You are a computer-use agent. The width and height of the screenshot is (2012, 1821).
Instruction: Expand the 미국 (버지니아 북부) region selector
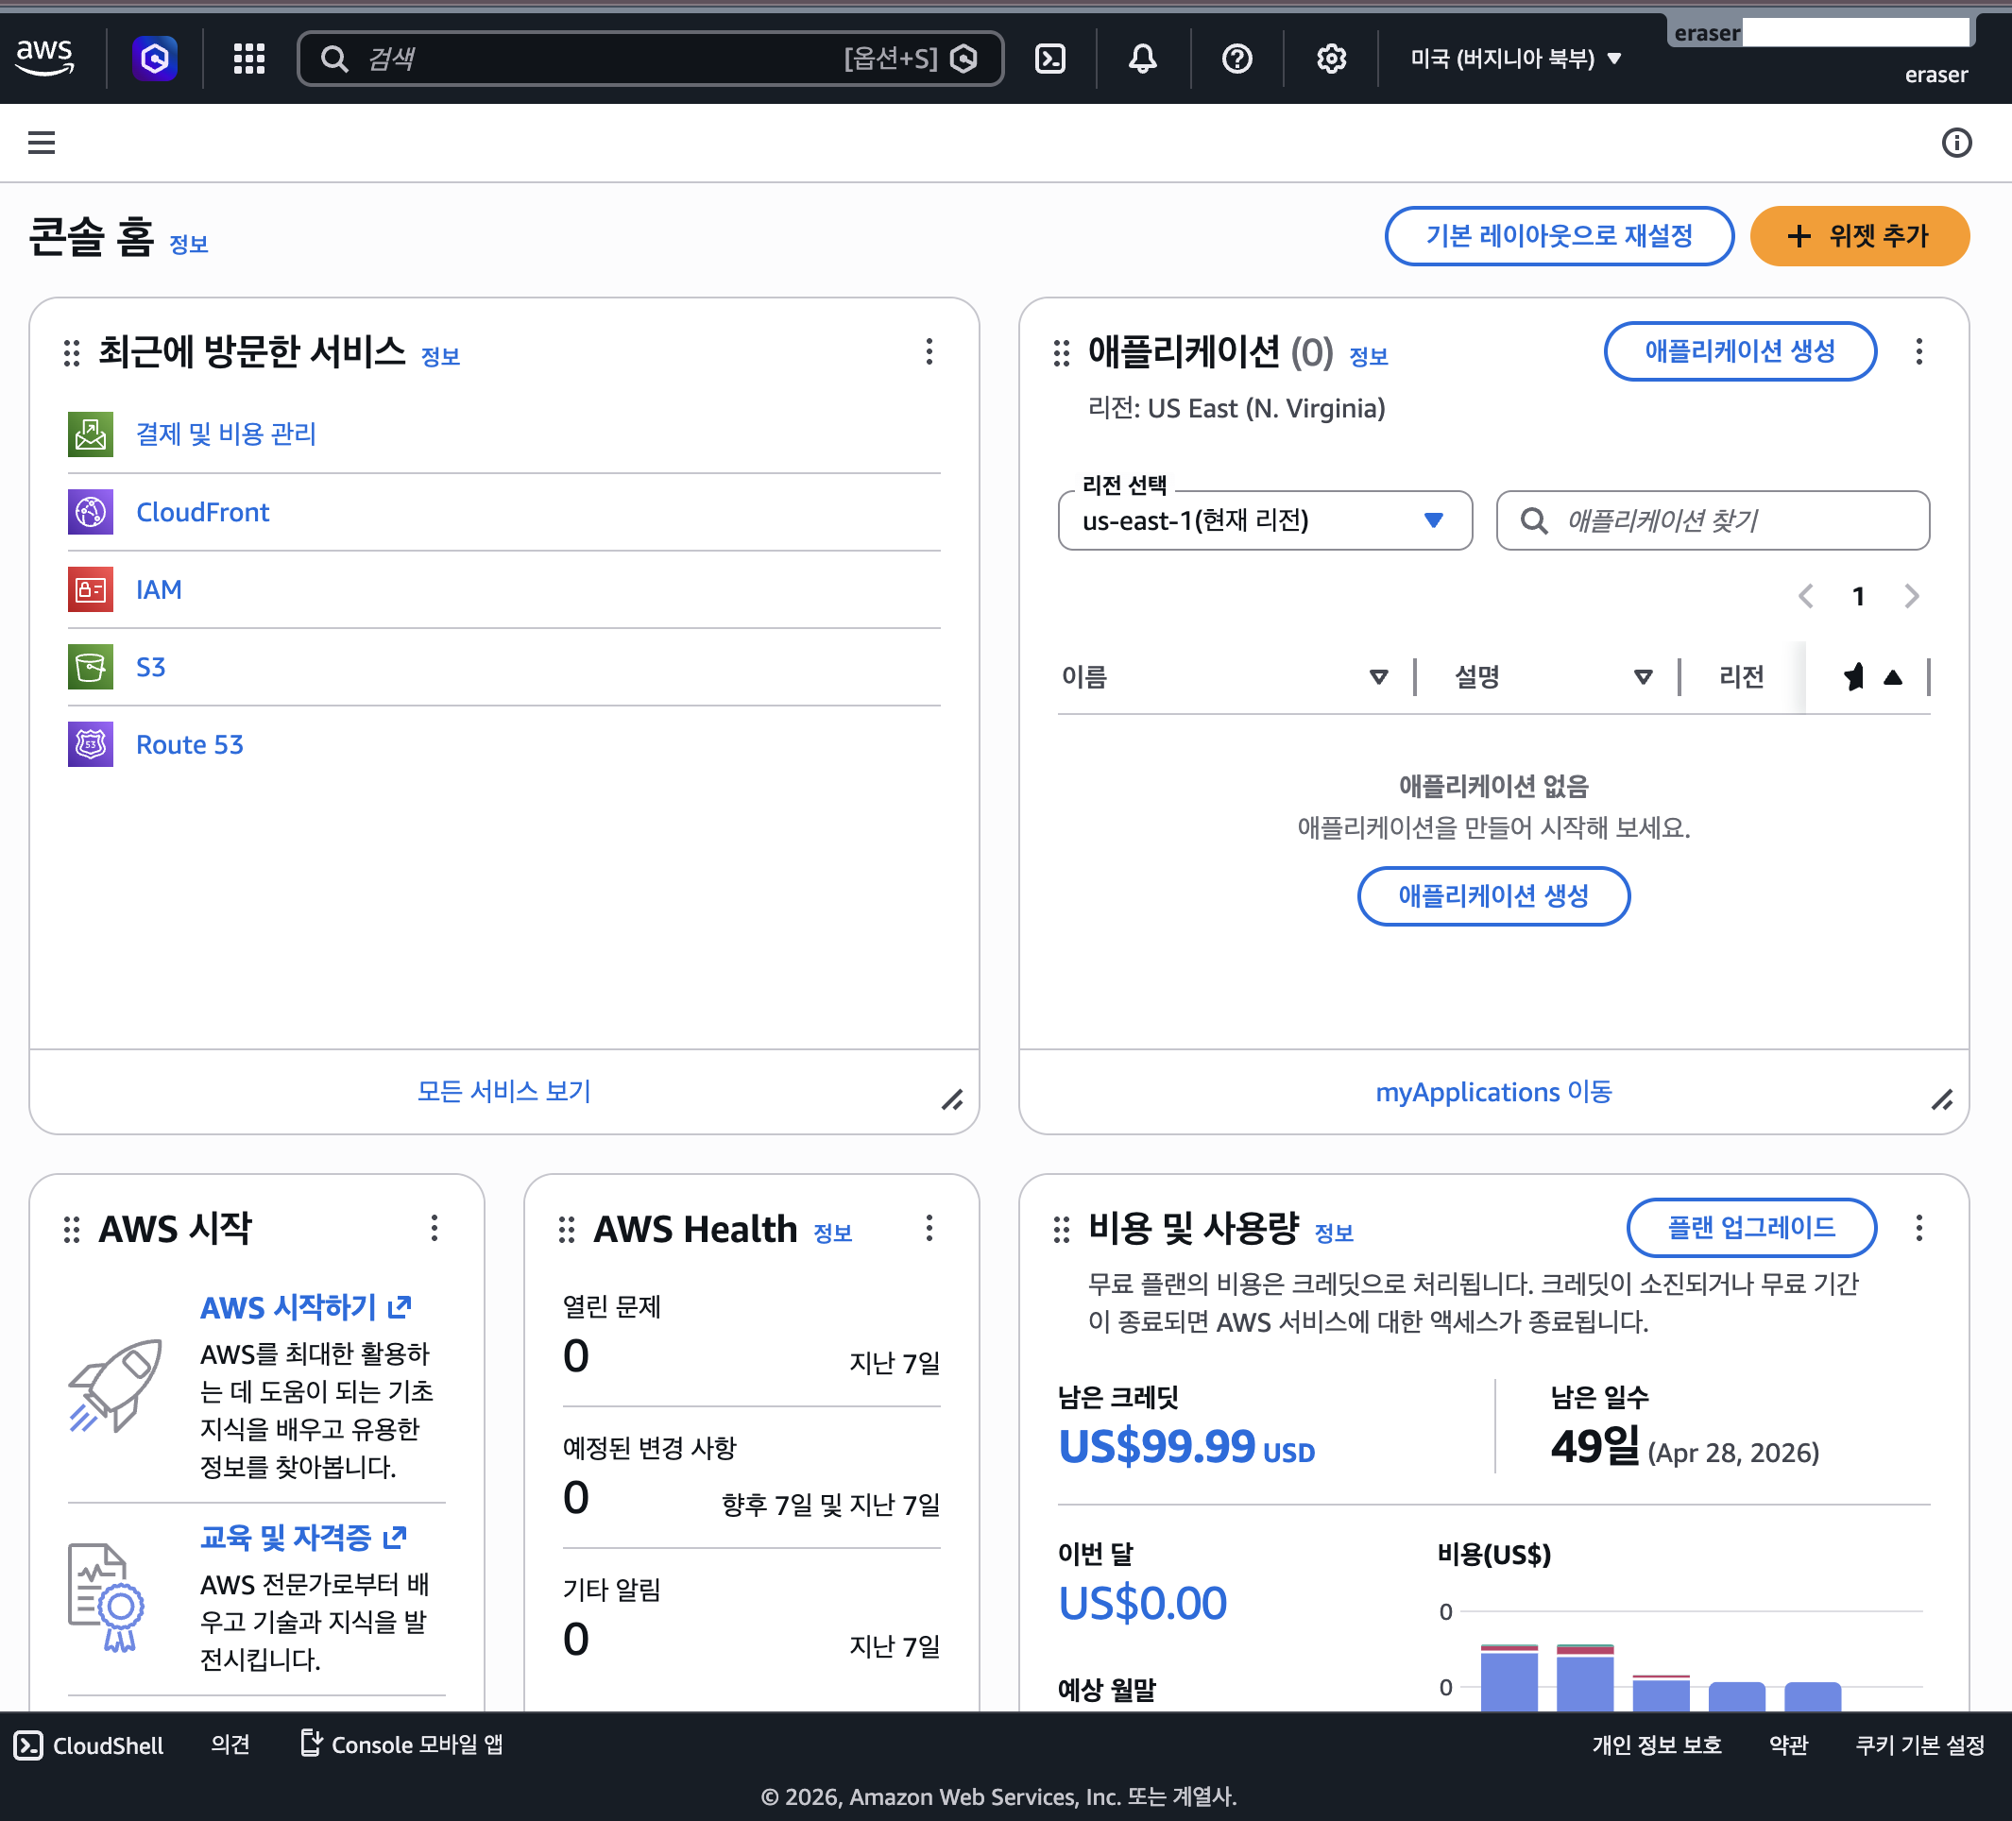coord(1514,59)
